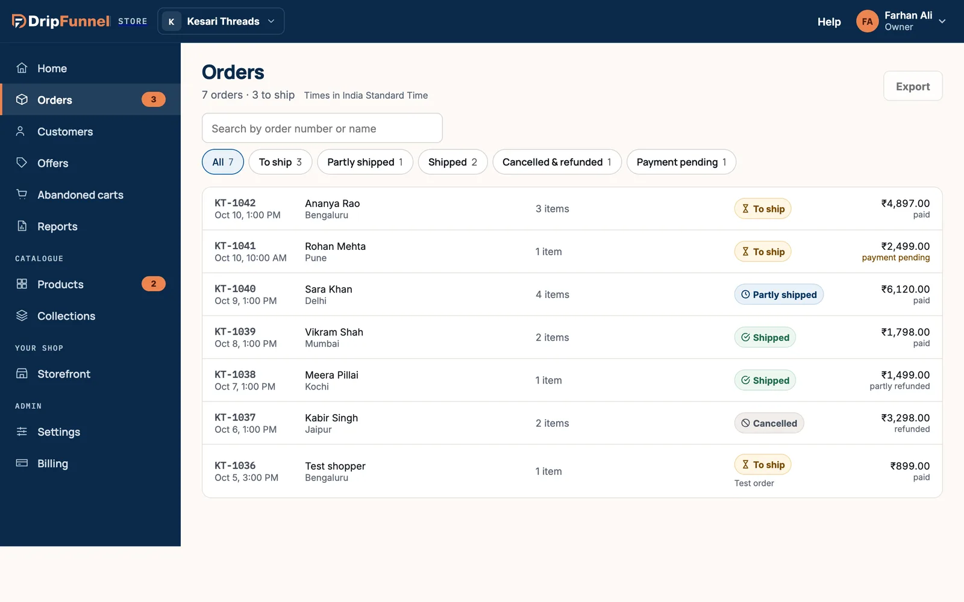Click the Customers person icon
This screenshot has height=602, width=964.
point(20,131)
